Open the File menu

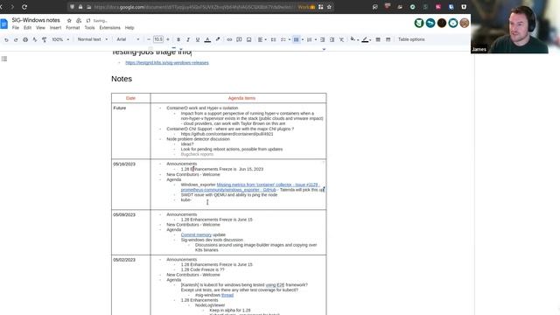tap(16, 28)
